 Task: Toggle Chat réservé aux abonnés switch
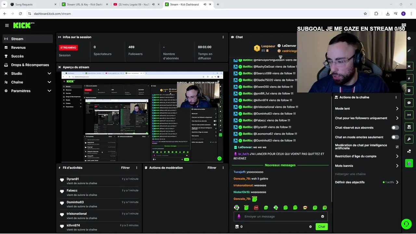(395, 128)
